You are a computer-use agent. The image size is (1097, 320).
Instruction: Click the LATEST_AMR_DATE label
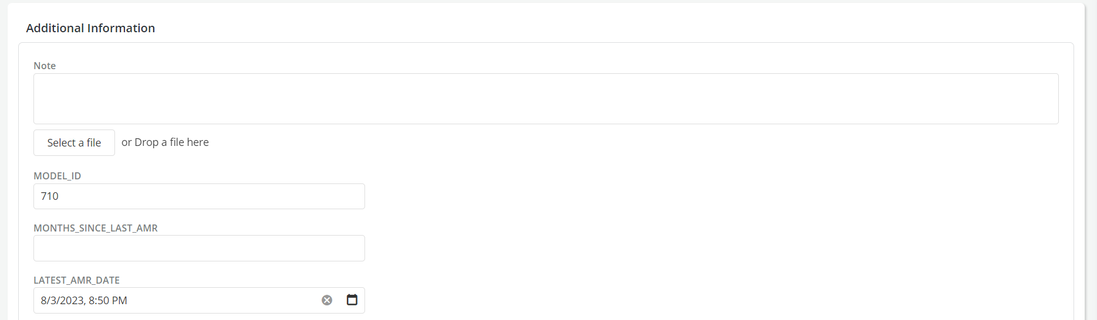pos(76,280)
